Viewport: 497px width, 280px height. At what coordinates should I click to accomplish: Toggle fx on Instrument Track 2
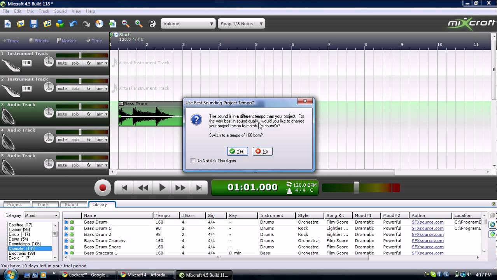[x=88, y=89]
